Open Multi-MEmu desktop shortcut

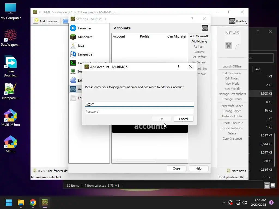pyautogui.click(x=11, y=118)
